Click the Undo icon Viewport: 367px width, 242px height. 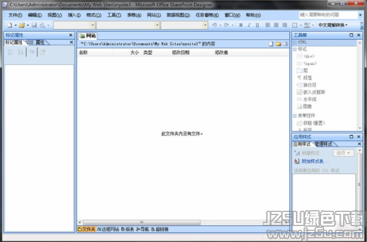pyautogui.click(x=214, y=25)
